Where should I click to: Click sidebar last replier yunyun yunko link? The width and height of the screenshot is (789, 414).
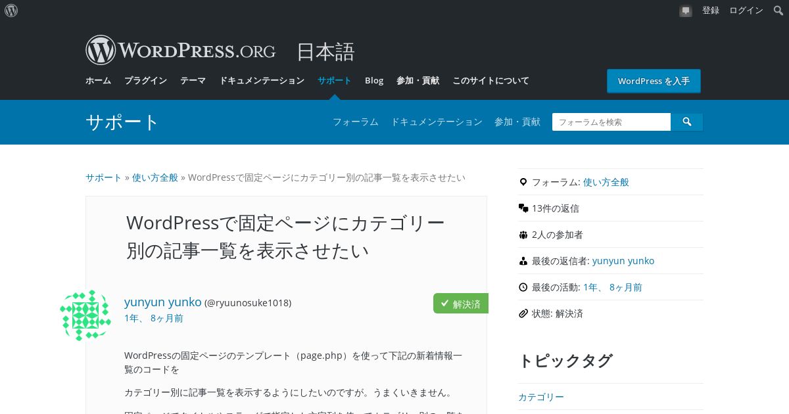pos(623,261)
